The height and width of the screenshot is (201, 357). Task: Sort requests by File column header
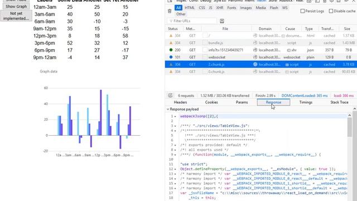[225, 28]
